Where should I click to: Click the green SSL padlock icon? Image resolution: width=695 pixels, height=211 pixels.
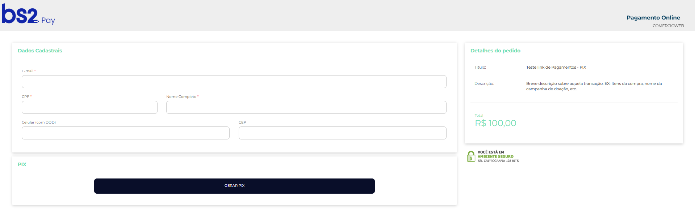tap(471, 156)
